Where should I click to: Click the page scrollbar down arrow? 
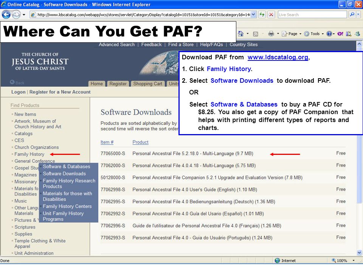coord(359,252)
